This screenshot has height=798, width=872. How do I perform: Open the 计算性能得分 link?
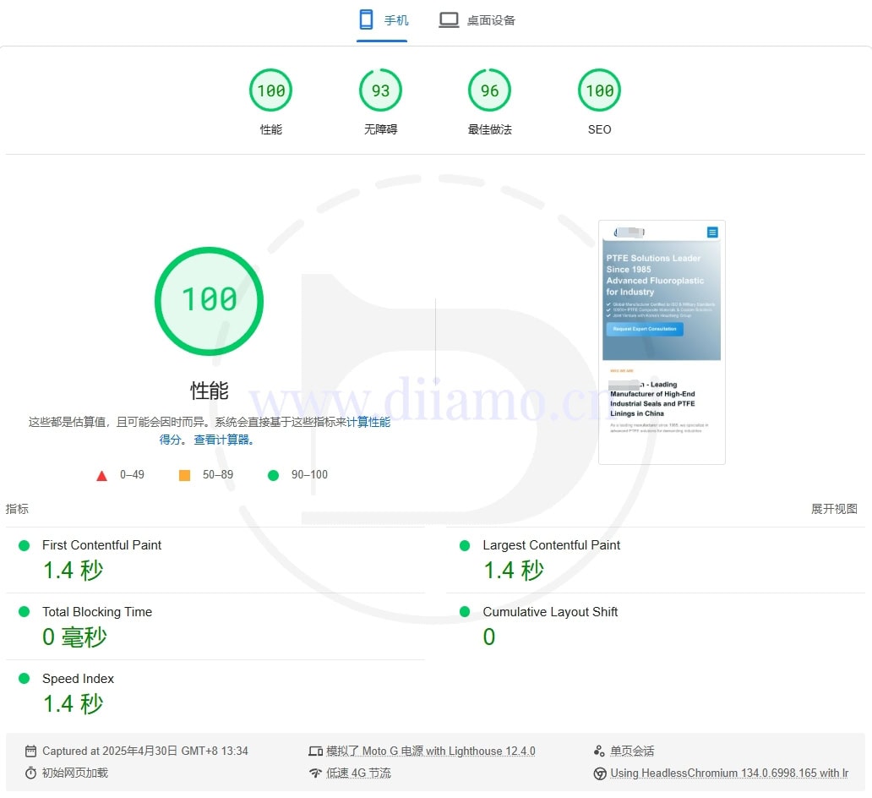click(368, 422)
